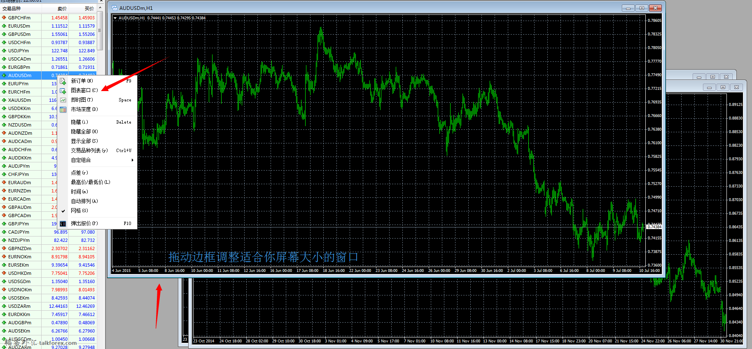Click the USDSGDm bid price 1.35040
752x349 pixels.
pos(59,281)
